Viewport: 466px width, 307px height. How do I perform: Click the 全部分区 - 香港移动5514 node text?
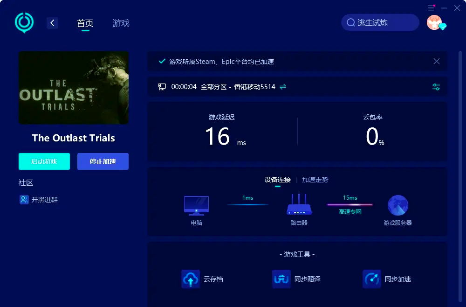[x=238, y=87]
